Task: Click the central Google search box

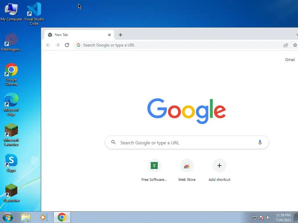Action: tap(187, 142)
